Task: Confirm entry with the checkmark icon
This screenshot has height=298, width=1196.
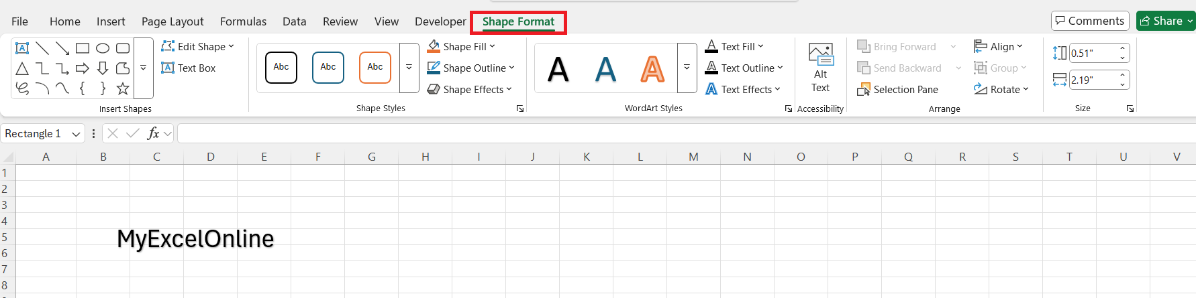Action: (x=133, y=133)
